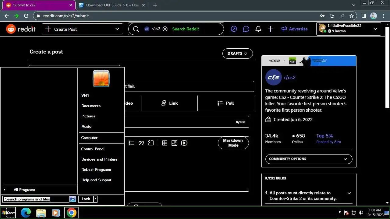
Task: Open the Create Post navigation dropdown
Action: 82,29
